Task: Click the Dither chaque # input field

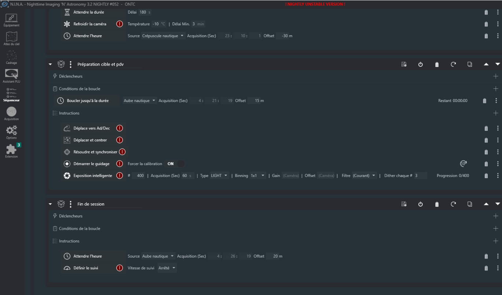Action: click(x=420, y=176)
